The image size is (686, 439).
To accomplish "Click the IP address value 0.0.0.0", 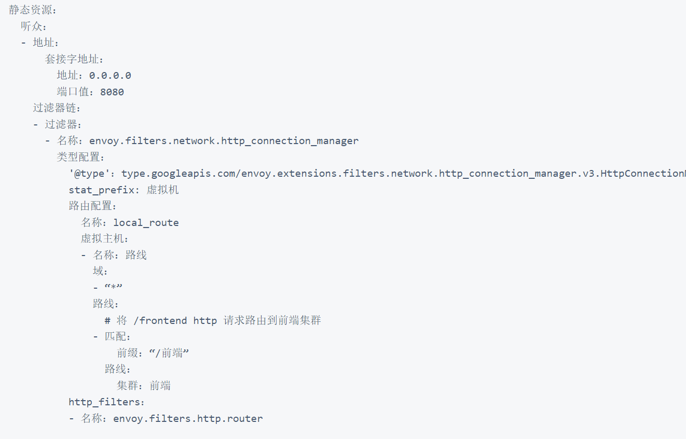I will tap(110, 76).
